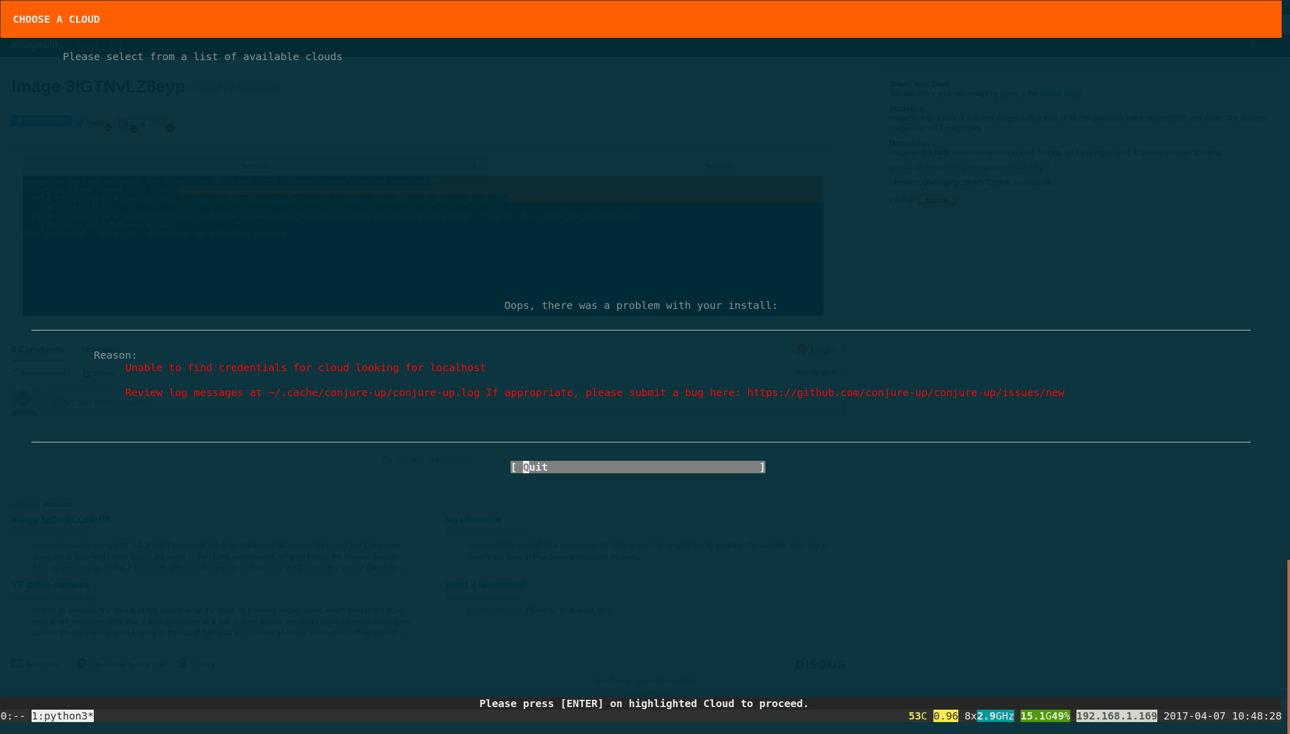Click 'Please select from a list of available clouds'

203,57
